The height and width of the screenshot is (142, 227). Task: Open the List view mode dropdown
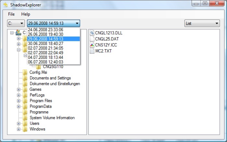[202, 23]
